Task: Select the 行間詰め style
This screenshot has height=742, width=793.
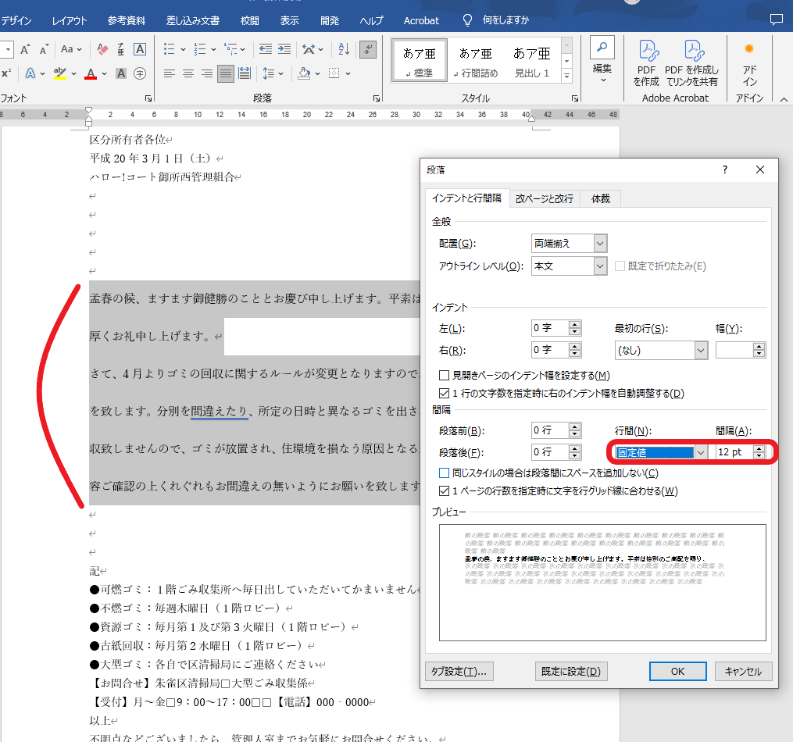Action: click(x=475, y=62)
